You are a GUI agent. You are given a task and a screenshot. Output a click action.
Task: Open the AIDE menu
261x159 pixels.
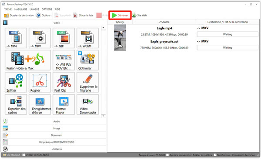coord(57,9)
